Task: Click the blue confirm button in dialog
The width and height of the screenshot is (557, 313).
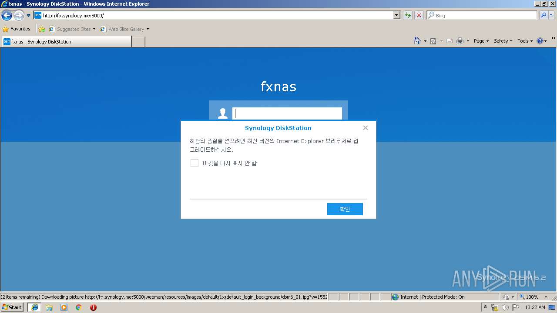Action: (x=345, y=209)
